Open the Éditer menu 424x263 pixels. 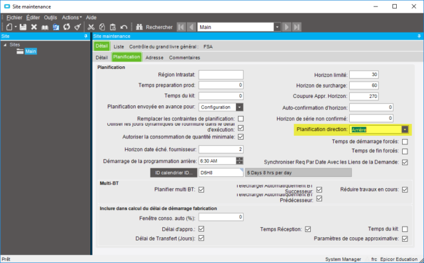[33, 18]
